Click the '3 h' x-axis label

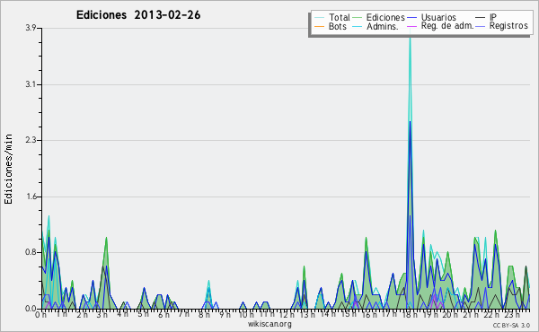click(102, 315)
